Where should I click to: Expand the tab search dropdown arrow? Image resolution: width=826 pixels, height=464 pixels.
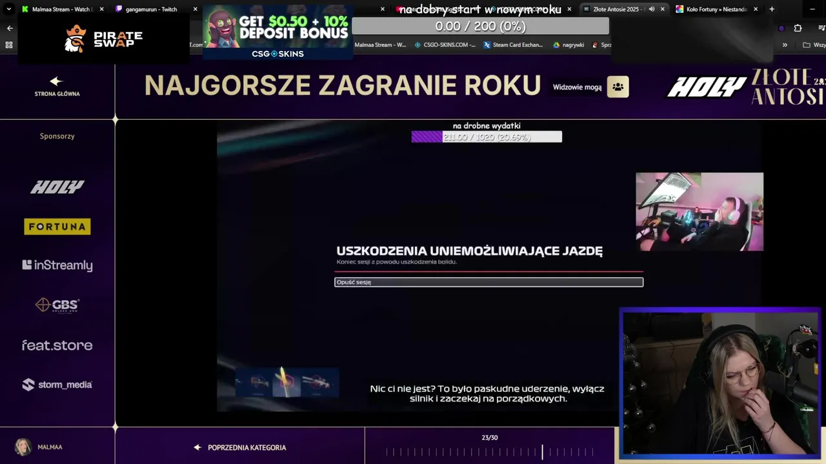(8, 9)
